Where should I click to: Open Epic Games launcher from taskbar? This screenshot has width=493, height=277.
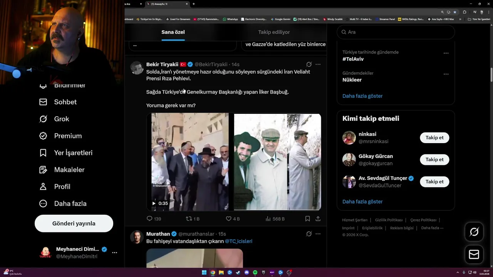point(263,272)
